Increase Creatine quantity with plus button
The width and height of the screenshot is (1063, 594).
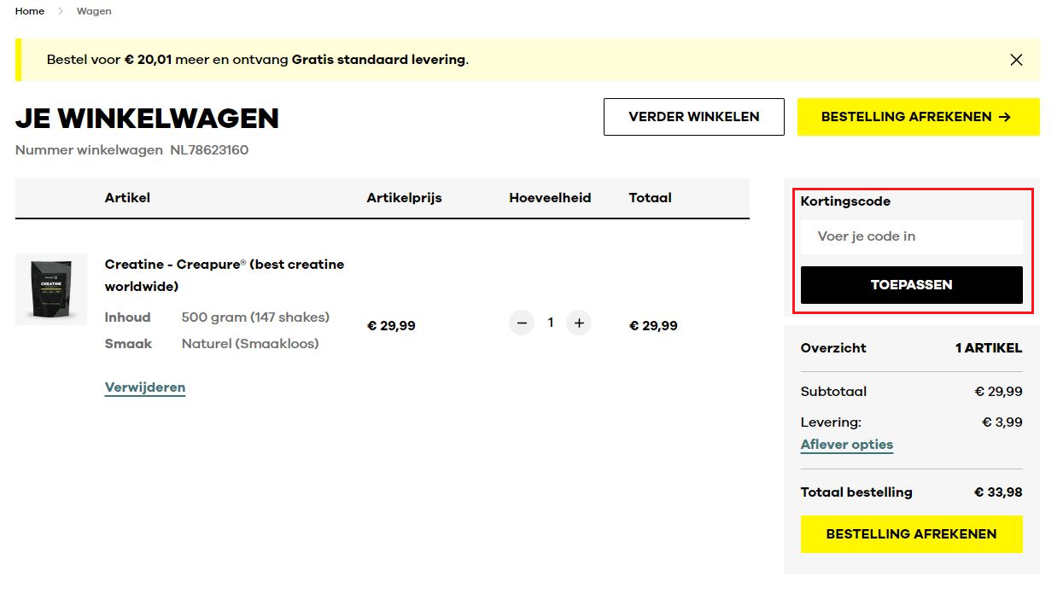click(579, 323)
